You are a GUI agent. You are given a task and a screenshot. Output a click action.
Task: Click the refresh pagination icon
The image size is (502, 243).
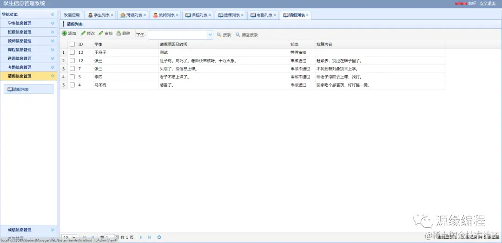[159, 237]
